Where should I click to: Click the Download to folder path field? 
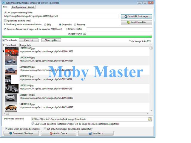[90, 119]
